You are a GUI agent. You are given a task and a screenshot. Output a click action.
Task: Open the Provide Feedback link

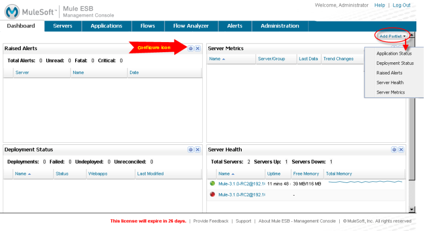pos(211,221)
